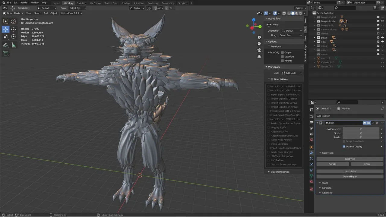Open the World properties tab
Image resolution: width=386 pixels, height=217 pixels.
point(312,140)
